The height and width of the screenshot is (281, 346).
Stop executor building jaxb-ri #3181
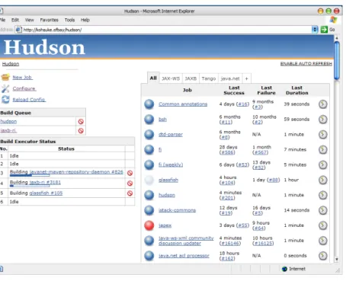tap(130, 184)
